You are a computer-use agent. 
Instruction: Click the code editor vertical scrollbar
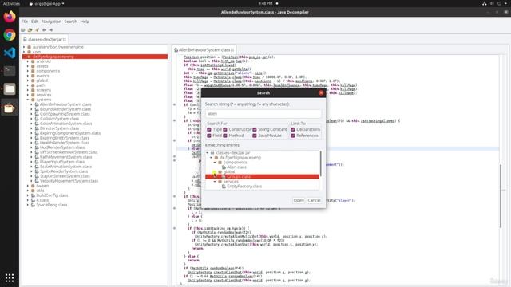coord(501,196)
